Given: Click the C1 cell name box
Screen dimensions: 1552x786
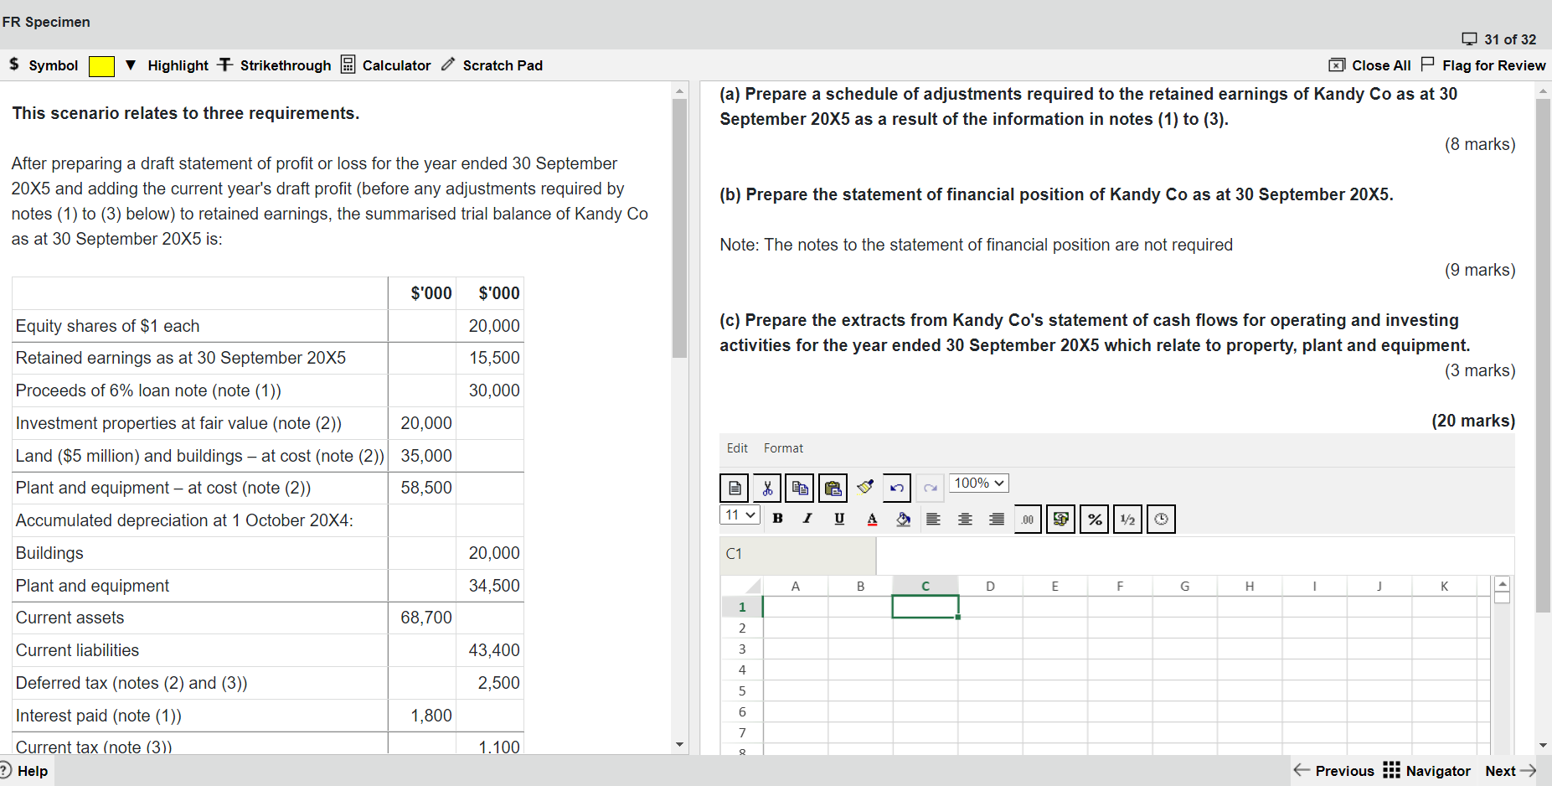Looking at the screenshot, I should coord(797,554).
